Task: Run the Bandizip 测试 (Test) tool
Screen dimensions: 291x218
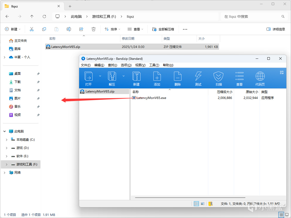Action: tap(198, 79)
